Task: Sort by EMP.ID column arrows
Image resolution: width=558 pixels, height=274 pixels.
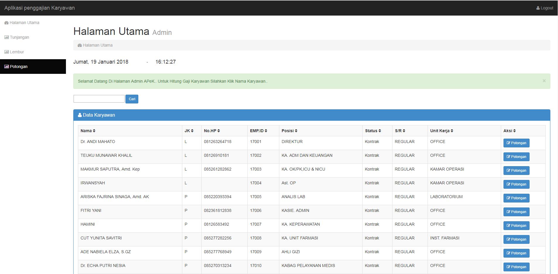Action: pyautogui.click(x=266, y=131)
